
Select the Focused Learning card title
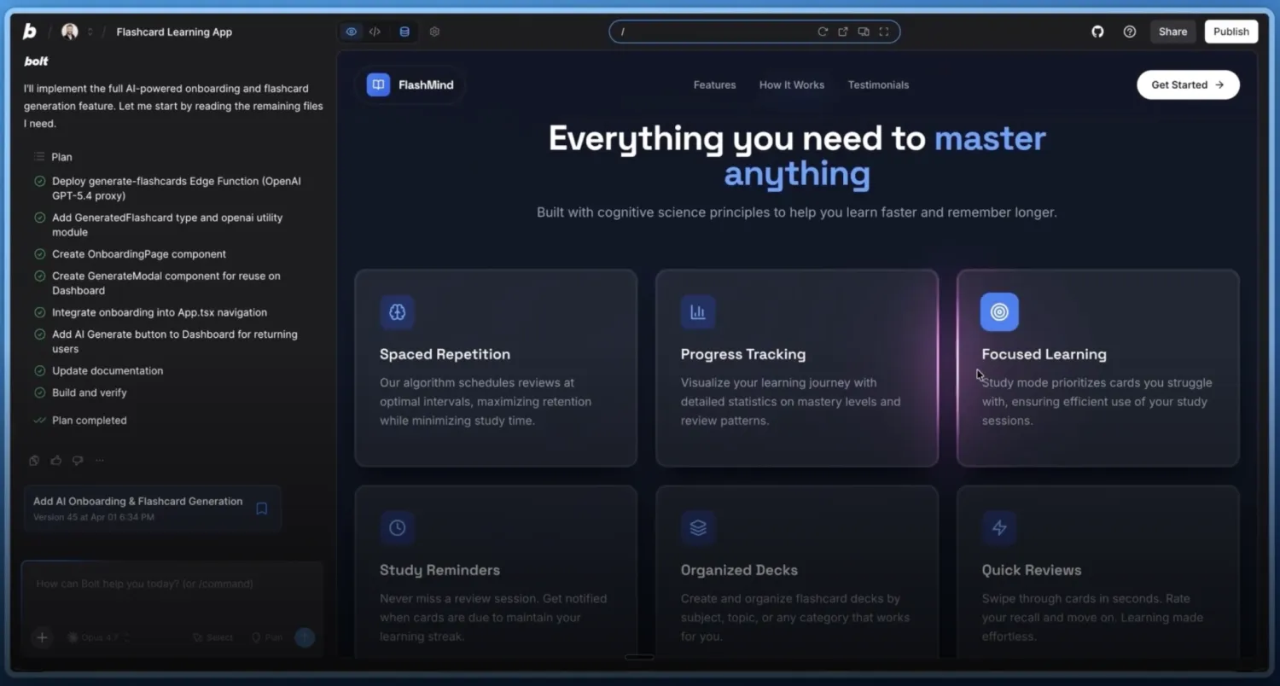click(x=1044, y=354)
